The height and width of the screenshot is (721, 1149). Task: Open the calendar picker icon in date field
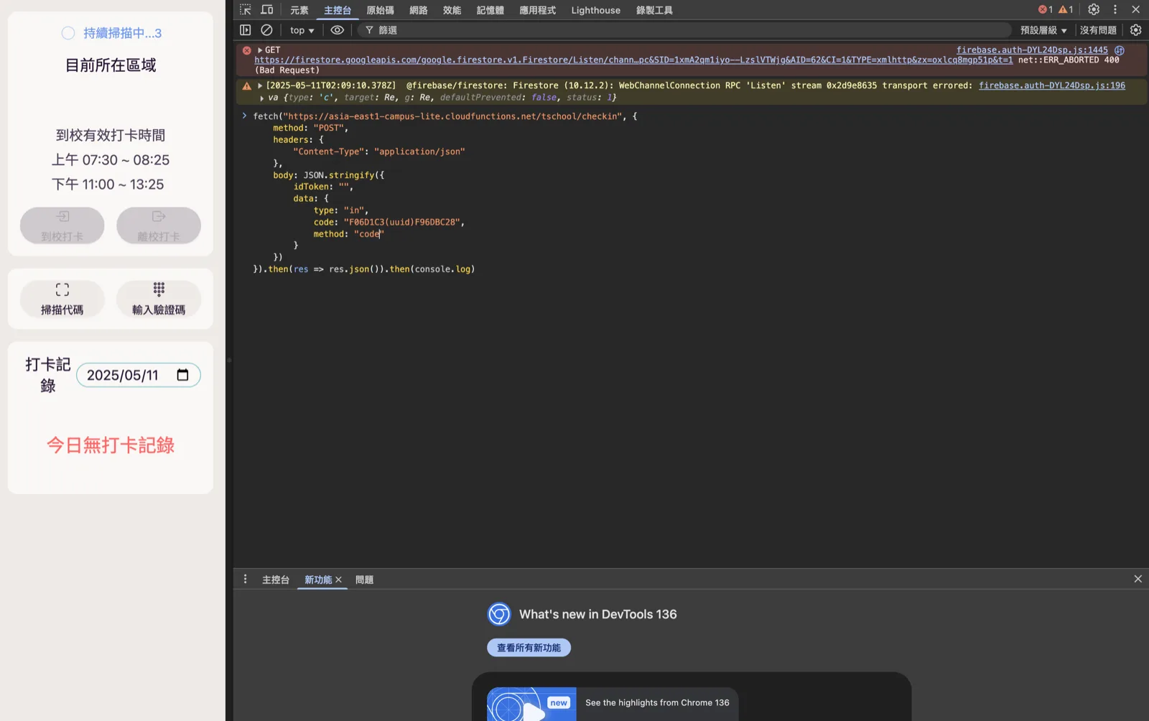click(182, 375)
